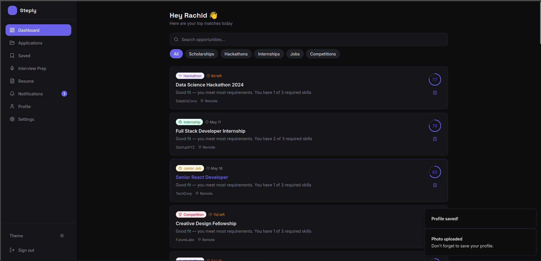
Task: Click the notifications count badge
Action: [64, 94]
